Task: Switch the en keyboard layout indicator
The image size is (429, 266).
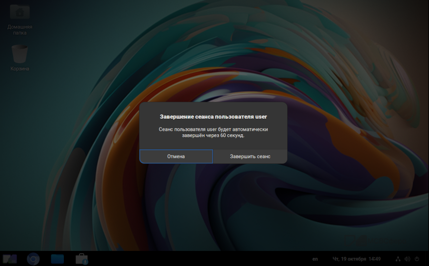Action: tap(315, 259)
